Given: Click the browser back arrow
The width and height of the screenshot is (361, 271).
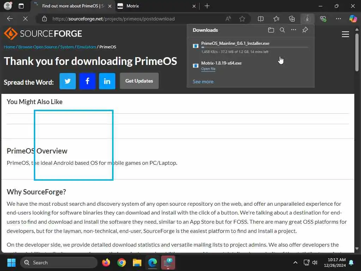Looking at the screenshot, I should click(x=10, y=19).
